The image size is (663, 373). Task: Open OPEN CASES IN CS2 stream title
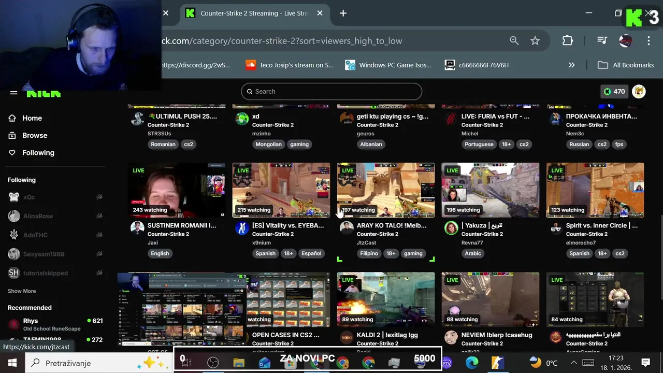[286, 335]
